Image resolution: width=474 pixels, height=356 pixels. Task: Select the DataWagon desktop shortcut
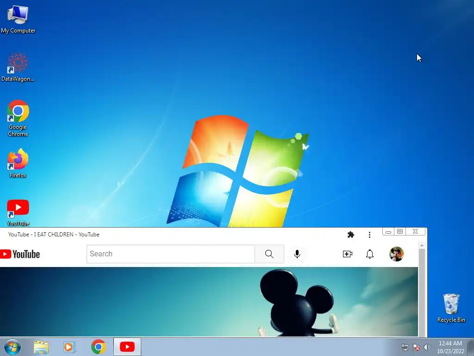(x=18, y=67)
